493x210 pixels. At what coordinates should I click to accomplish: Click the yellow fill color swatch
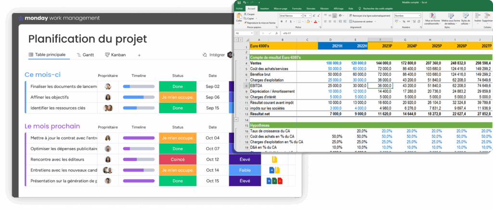point(308,21)
